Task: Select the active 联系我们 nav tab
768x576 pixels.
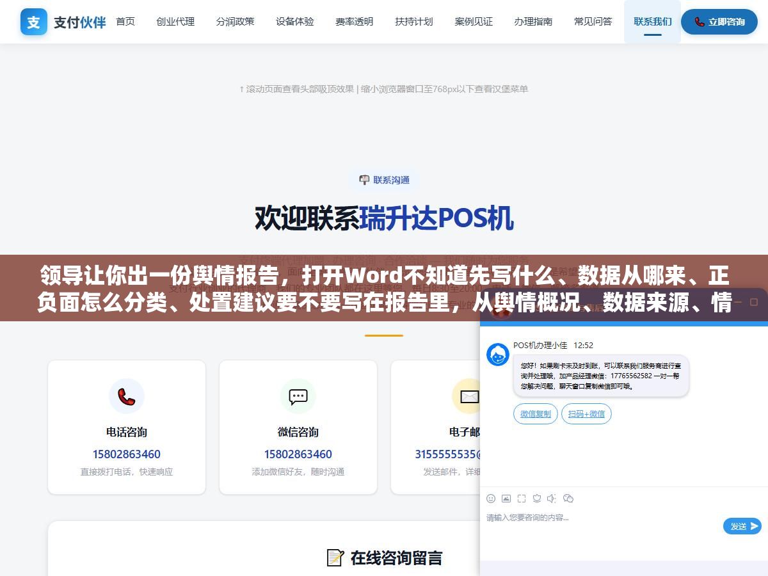Action: [x=653, y=22]
